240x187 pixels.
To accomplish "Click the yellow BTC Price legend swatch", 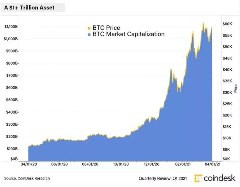I will coord(89,28).
